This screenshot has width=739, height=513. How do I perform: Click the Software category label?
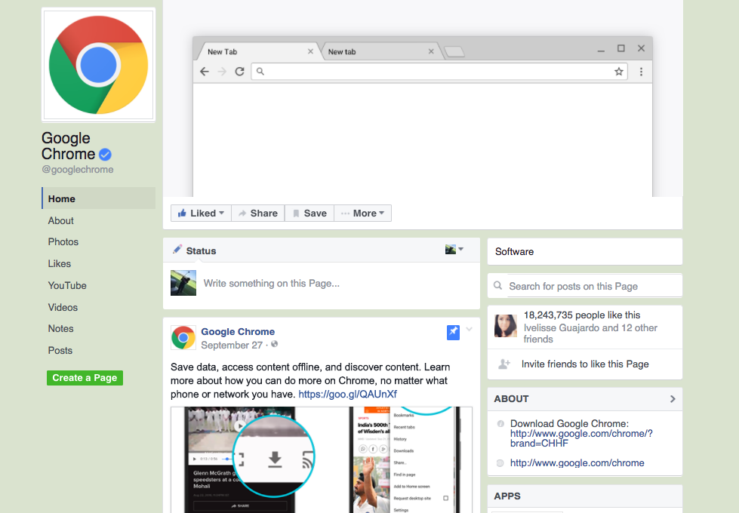514,251
